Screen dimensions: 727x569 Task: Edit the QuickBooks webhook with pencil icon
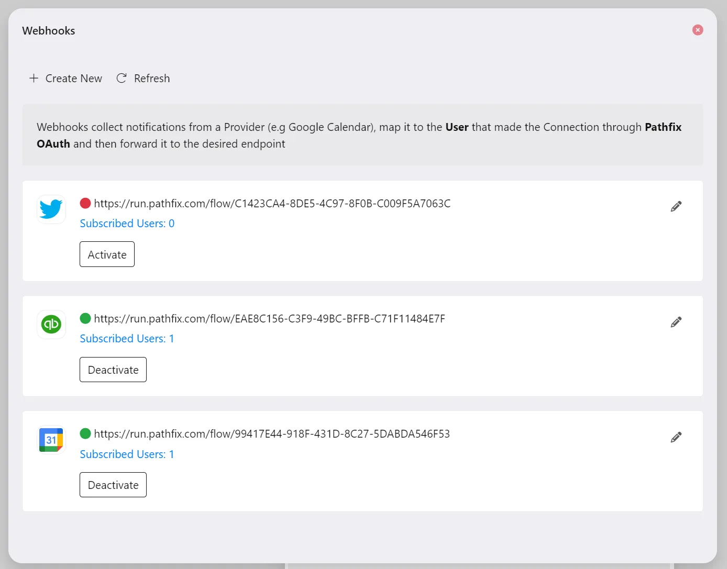(x=676, y=322)
